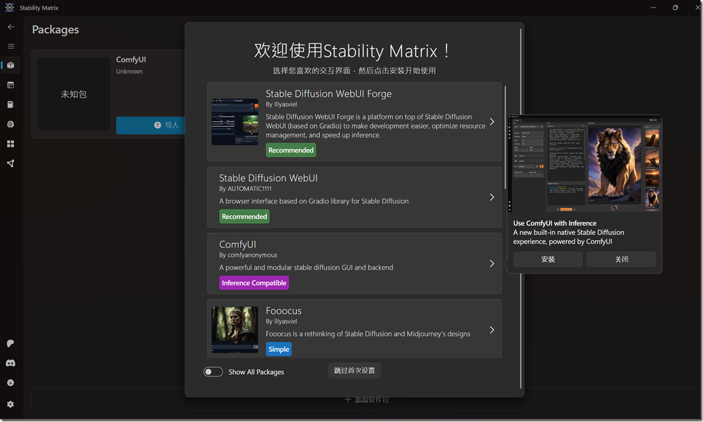Click the 欢迎使用Stability Matrix welcome title

[x=352, y=50]
